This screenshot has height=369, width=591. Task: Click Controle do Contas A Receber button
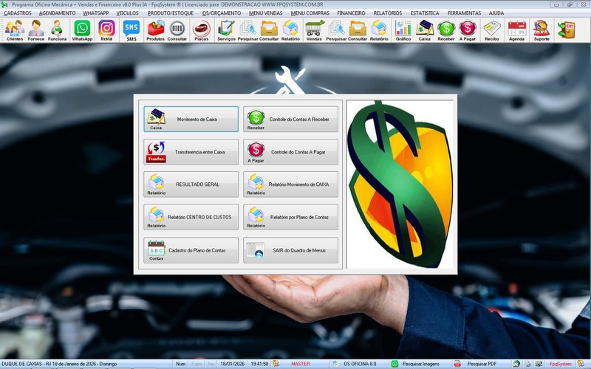point(290,119)
